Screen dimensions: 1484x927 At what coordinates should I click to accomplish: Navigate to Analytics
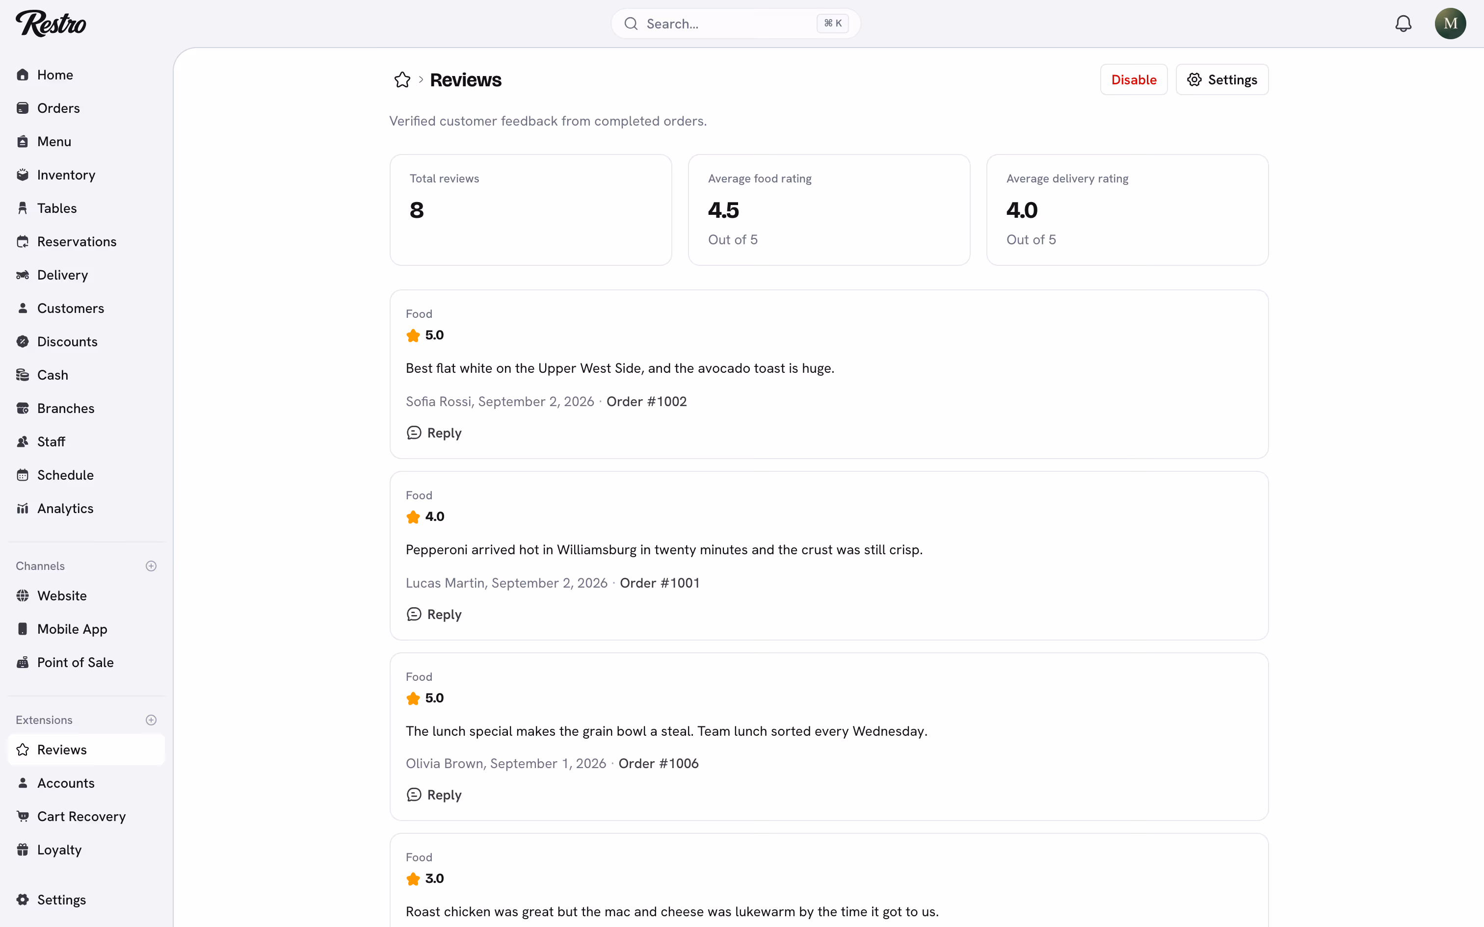pyautogui.click(x=86, y=508)
